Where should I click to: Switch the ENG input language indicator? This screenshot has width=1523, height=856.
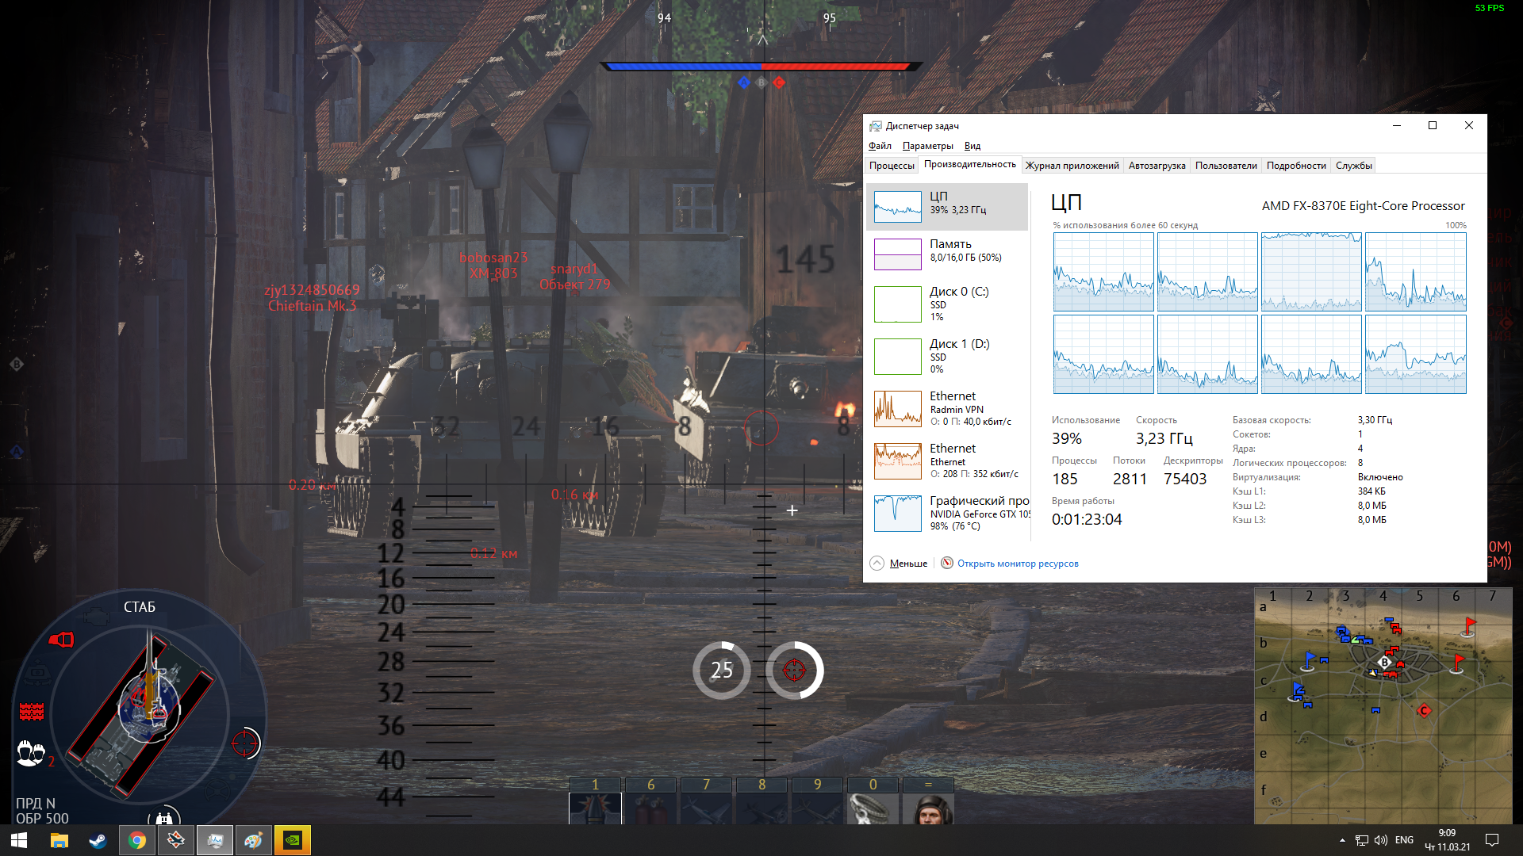click(1404, 840)
